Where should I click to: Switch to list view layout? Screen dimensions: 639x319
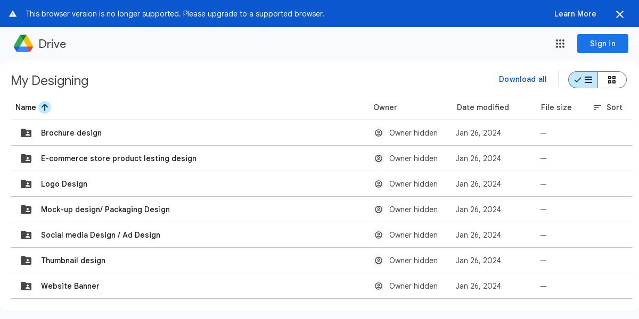(x=583, y=80)
